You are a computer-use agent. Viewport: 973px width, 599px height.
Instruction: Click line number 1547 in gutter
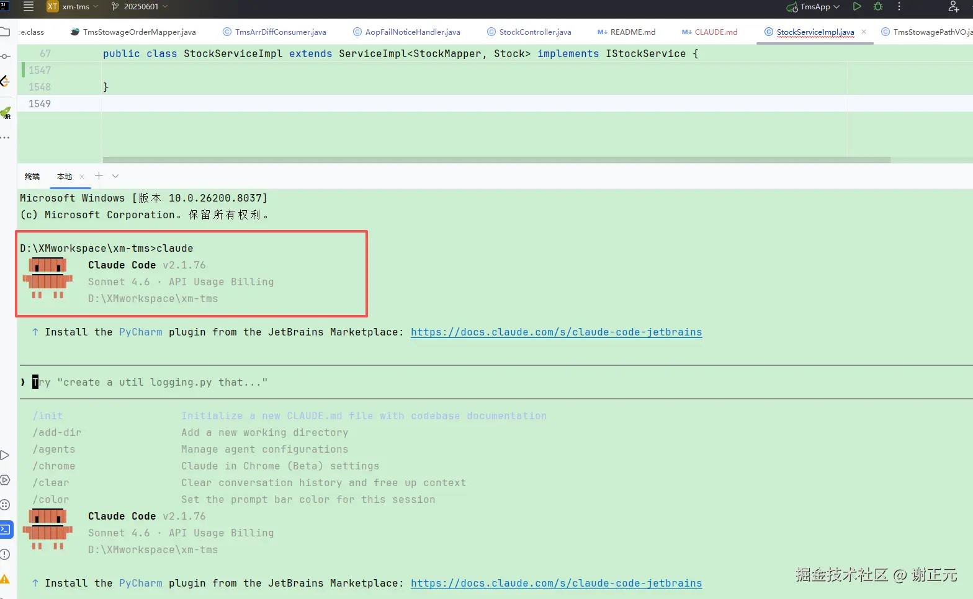point(40,70)
